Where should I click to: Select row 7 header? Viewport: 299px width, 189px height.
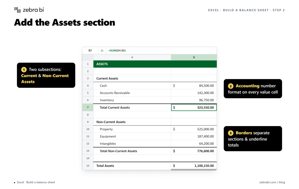click(88, 107)
